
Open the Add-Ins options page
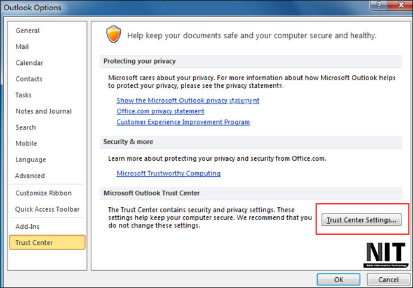tap(27, 226)
